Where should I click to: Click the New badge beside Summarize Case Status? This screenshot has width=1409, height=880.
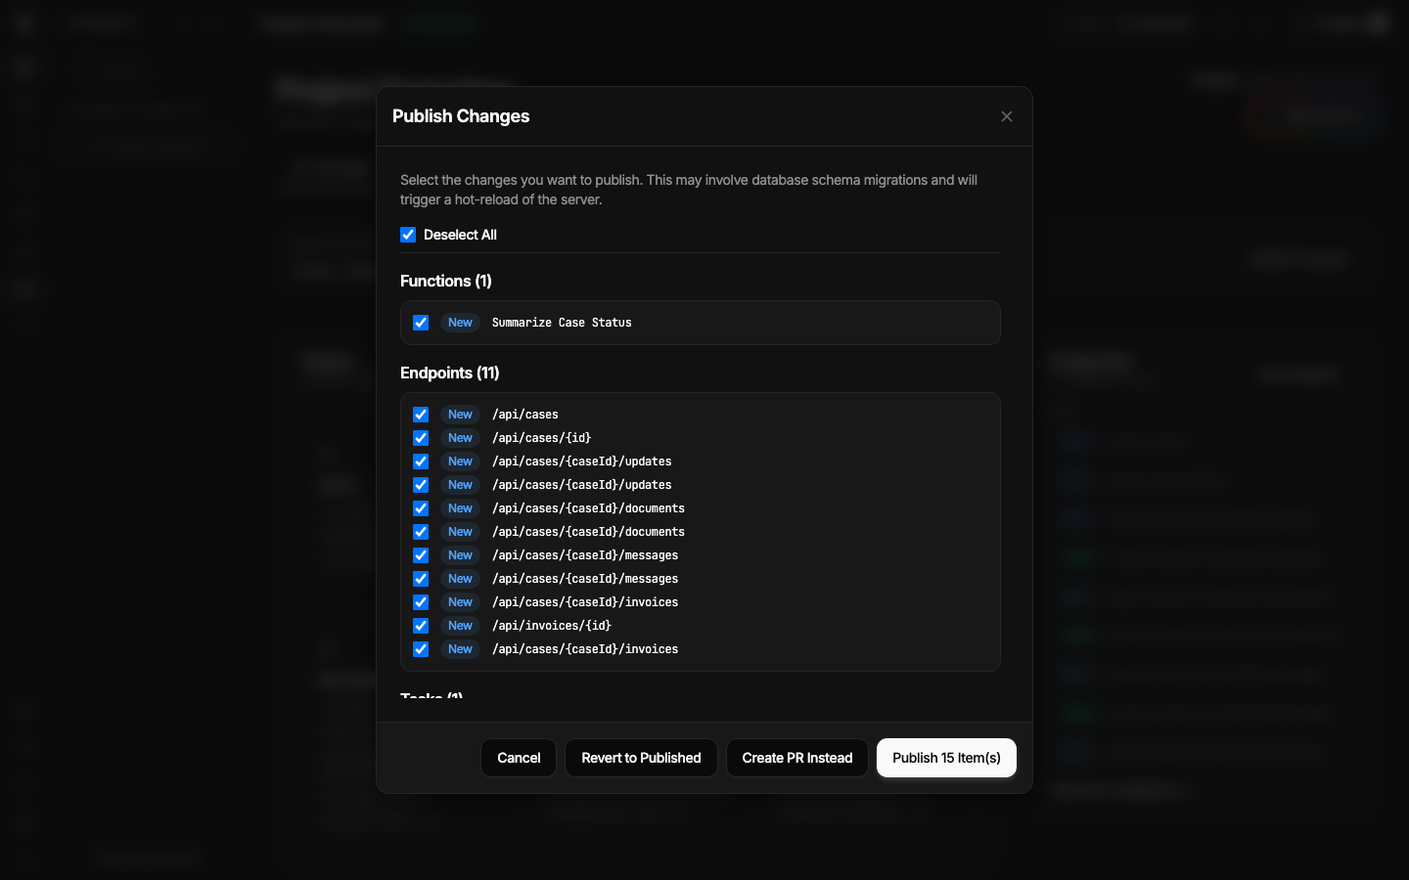[460, 323]
